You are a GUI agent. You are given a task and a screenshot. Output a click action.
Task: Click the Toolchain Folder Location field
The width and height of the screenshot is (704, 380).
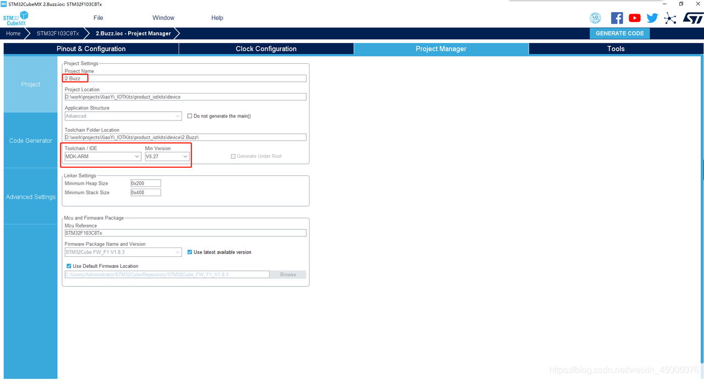185,137
